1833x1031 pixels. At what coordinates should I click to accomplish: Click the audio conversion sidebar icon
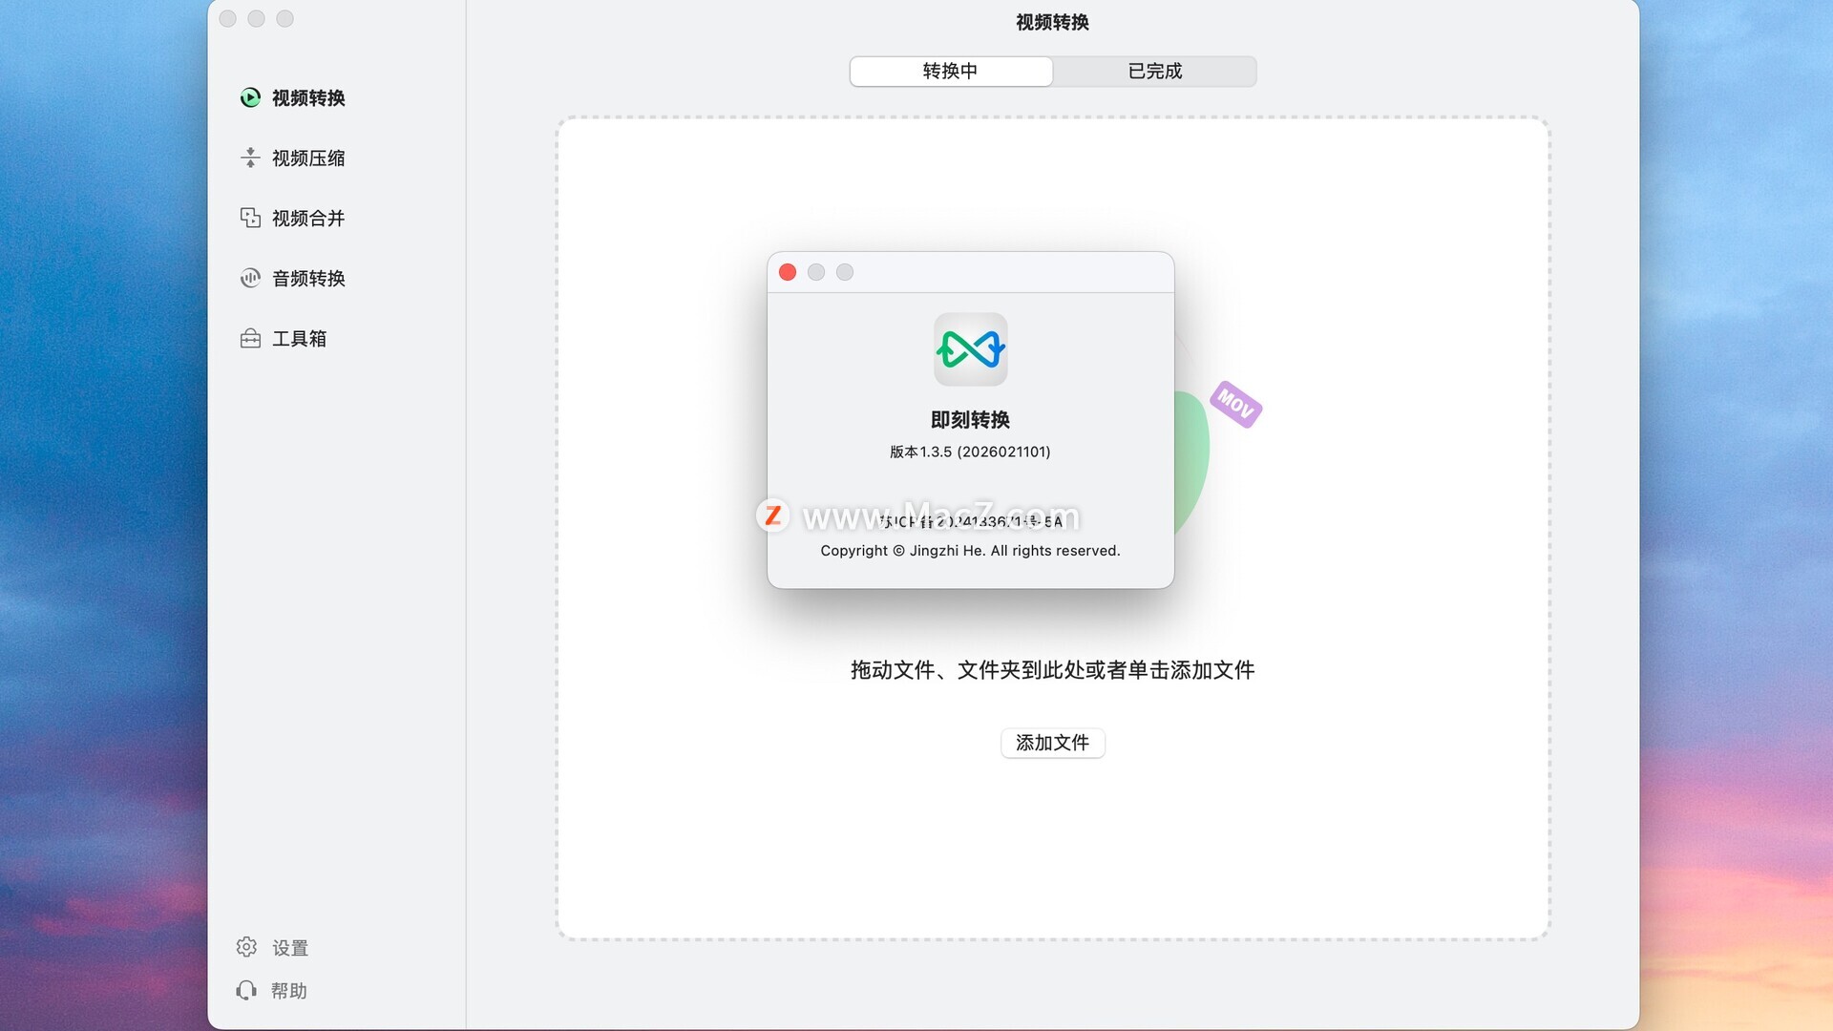click(250, 278)
